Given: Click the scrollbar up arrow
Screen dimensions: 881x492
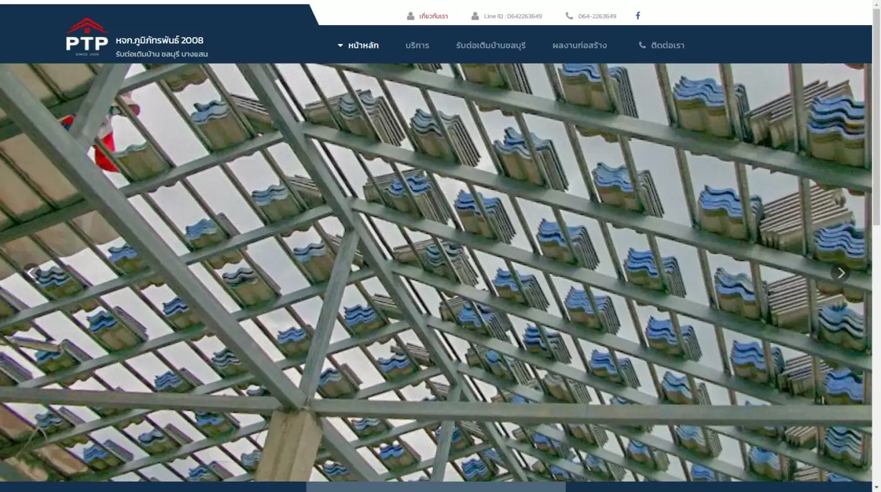Looking at the screenshot, I should click(876, 4).
